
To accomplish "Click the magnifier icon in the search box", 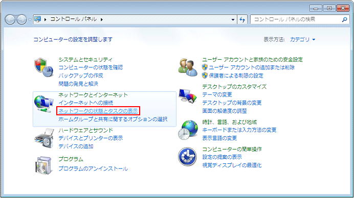I will point(344,19).
